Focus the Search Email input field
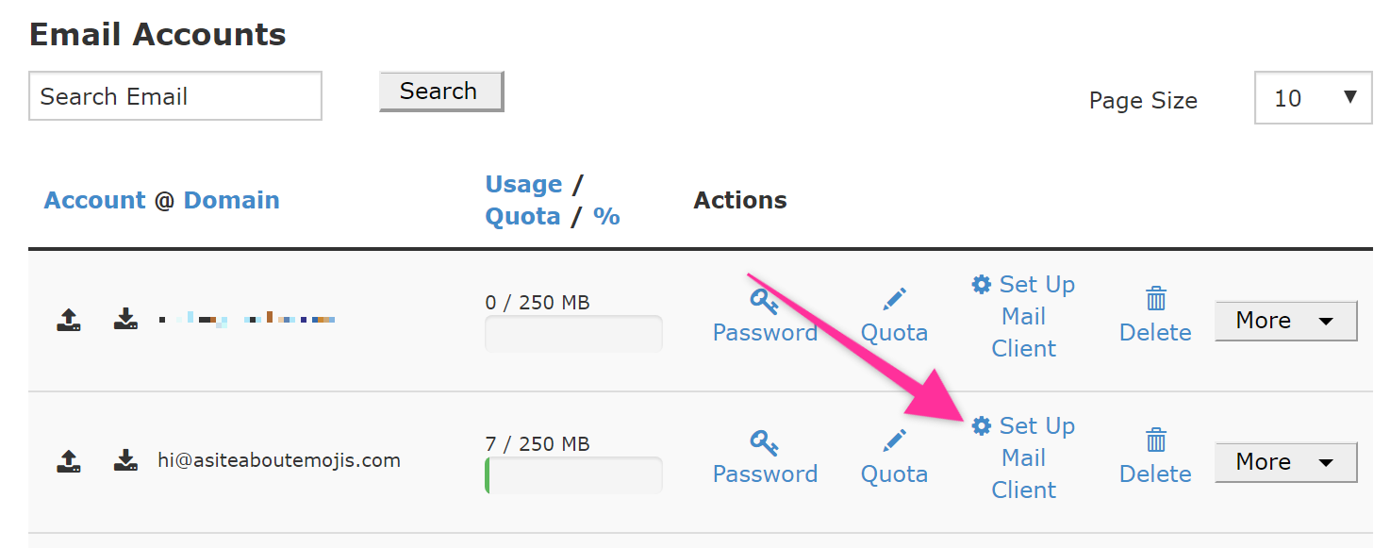Screen dimensions: 1390x548 [174, 96]
